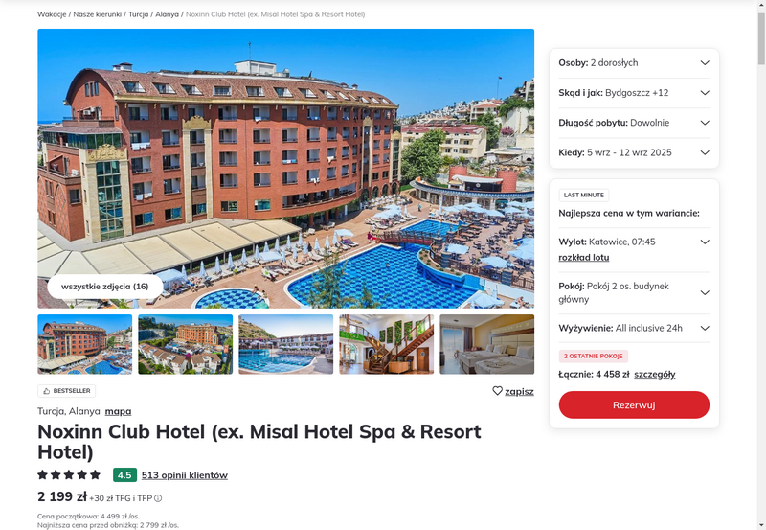This screenshot has height=530, width=766.
Task: Show wszystkie zdjęcia (16) gallery
Action: pyautogui.click(x=105, y=287)
